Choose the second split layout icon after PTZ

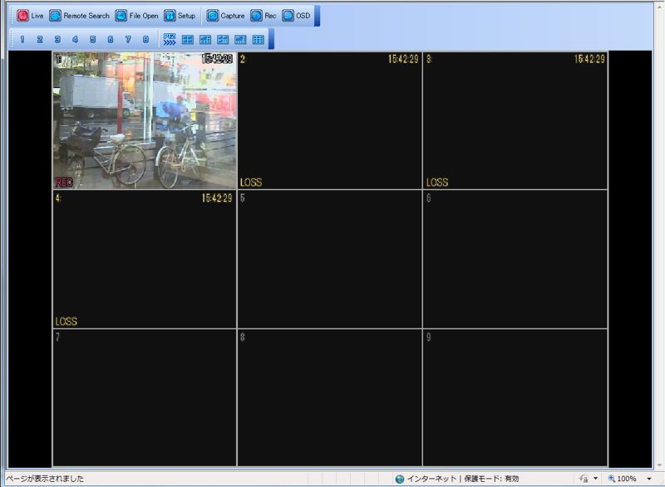205,40
